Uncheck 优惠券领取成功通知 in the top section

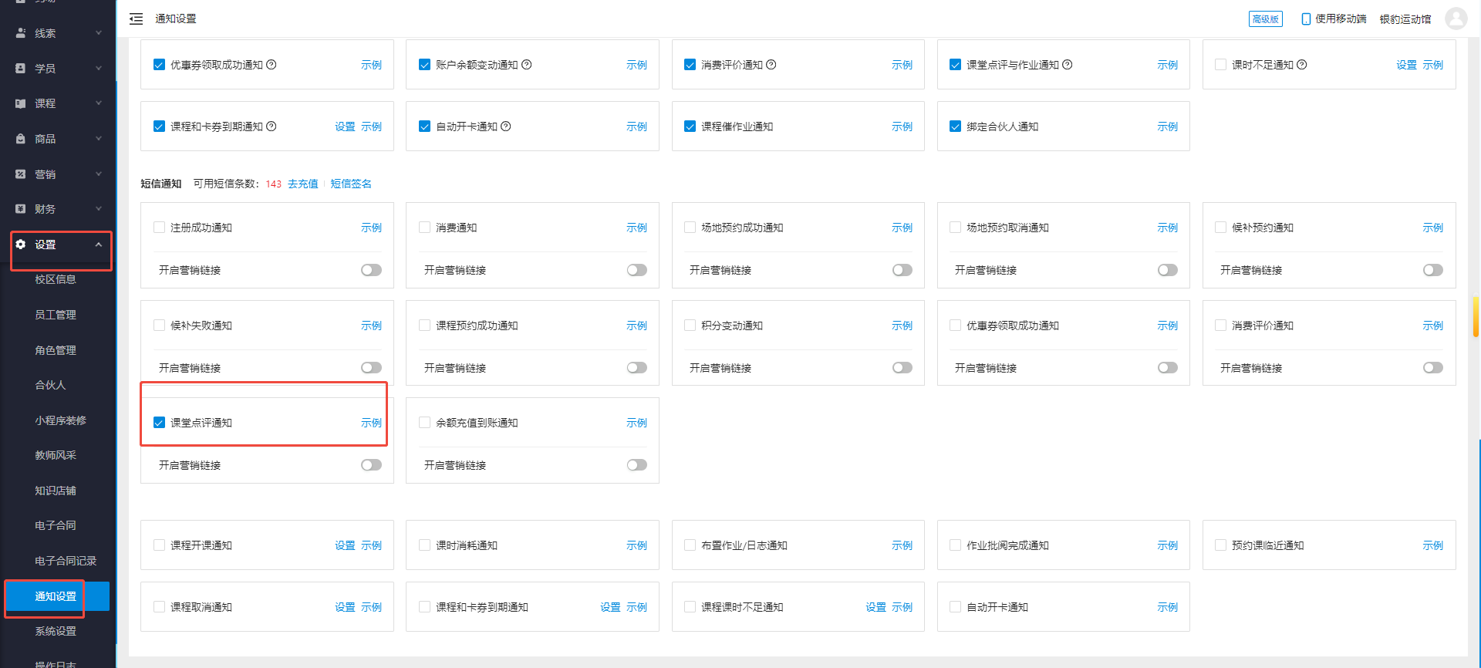[x=159, y=65]
